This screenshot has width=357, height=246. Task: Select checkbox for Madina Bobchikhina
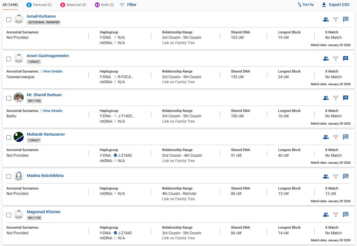click(x=9, y=177)
